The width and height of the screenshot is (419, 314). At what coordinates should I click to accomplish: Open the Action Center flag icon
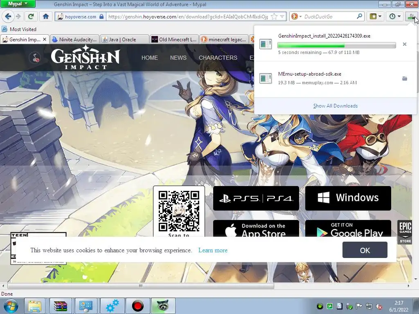tap(359, 306)
